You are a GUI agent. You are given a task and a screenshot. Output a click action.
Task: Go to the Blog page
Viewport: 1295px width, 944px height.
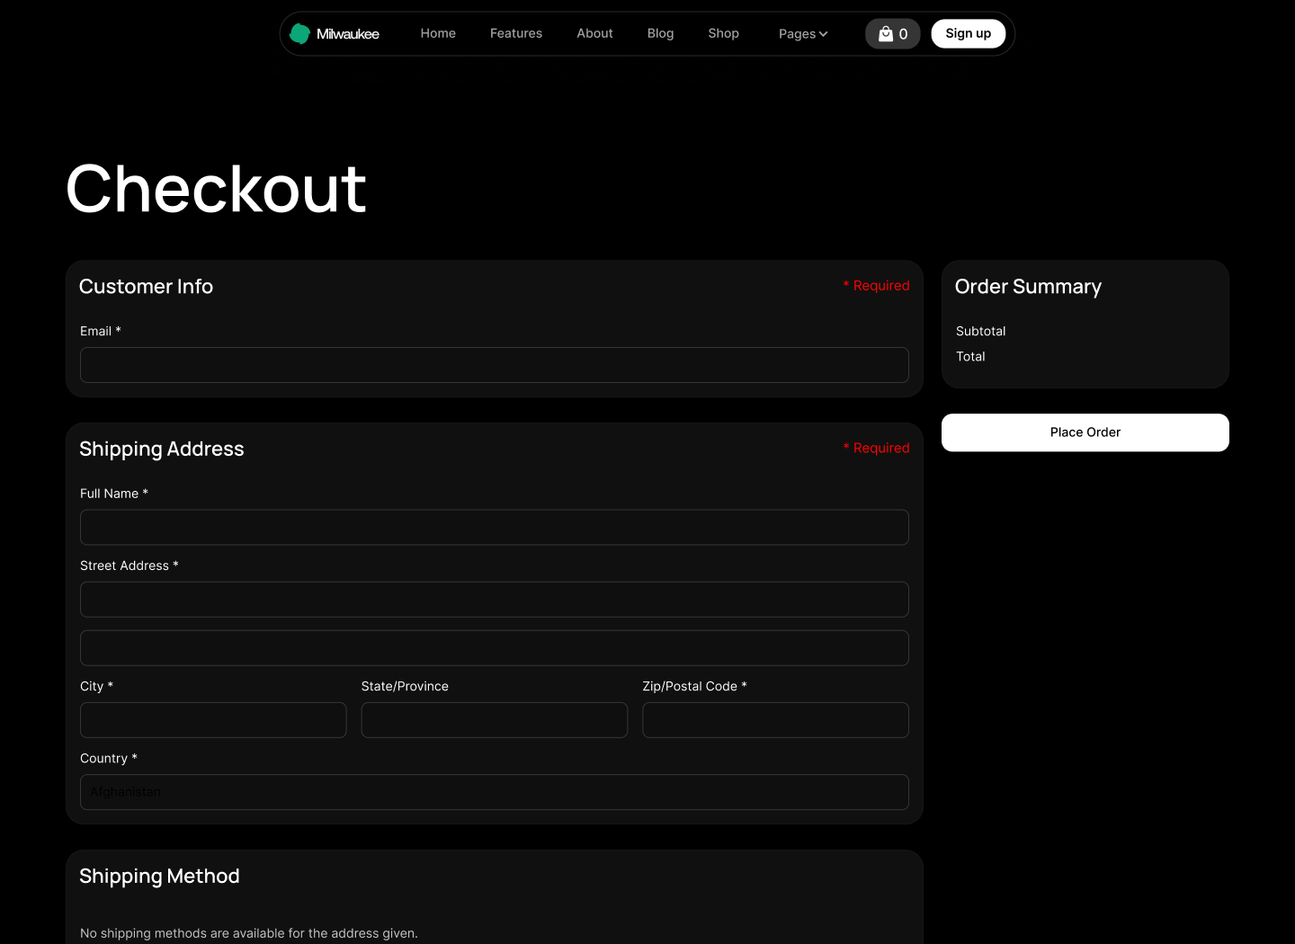(x=660, y=33)
